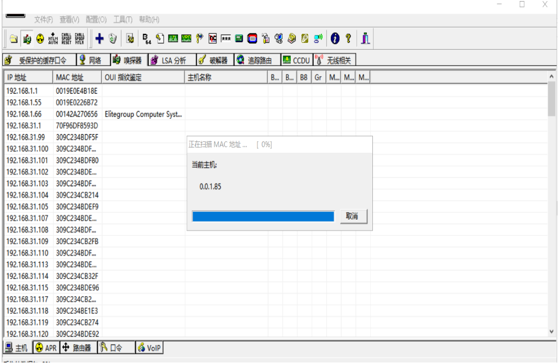Click the red-framed screen toolbar icon

[x=252, y=38]
